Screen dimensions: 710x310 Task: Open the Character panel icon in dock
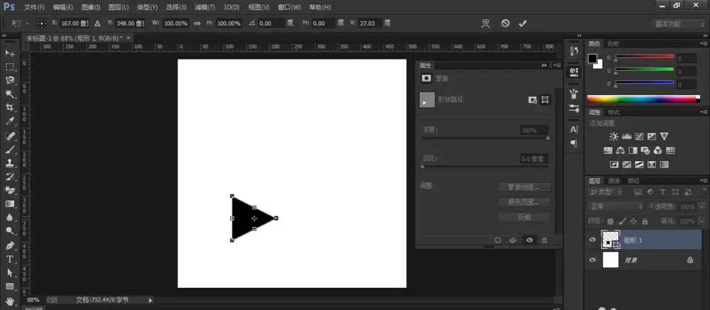(574, 129)
